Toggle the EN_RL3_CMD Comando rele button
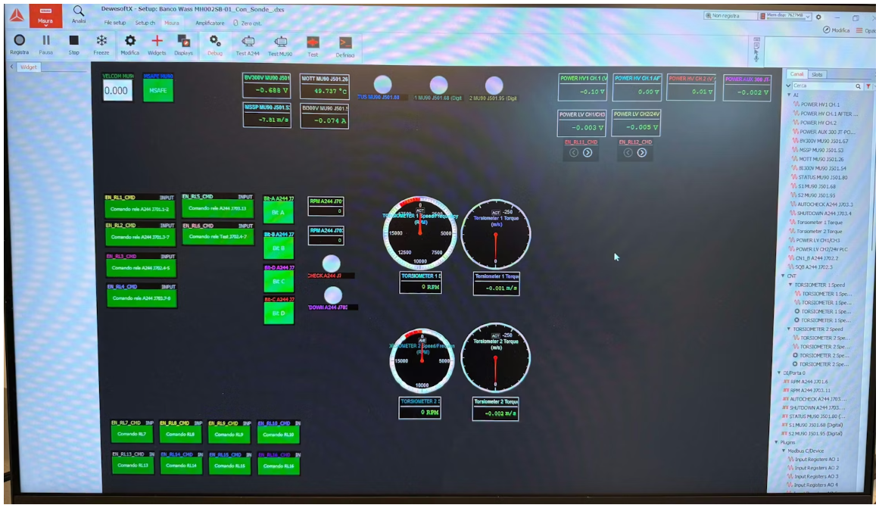Screen dimensions: 879x505 [x=142, y=268]
